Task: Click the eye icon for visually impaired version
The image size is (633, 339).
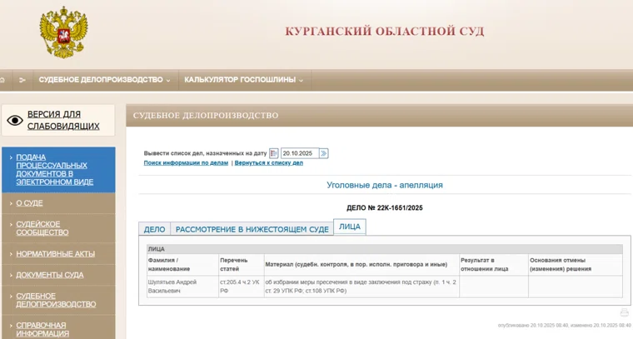Action: (x=14, y=121)
